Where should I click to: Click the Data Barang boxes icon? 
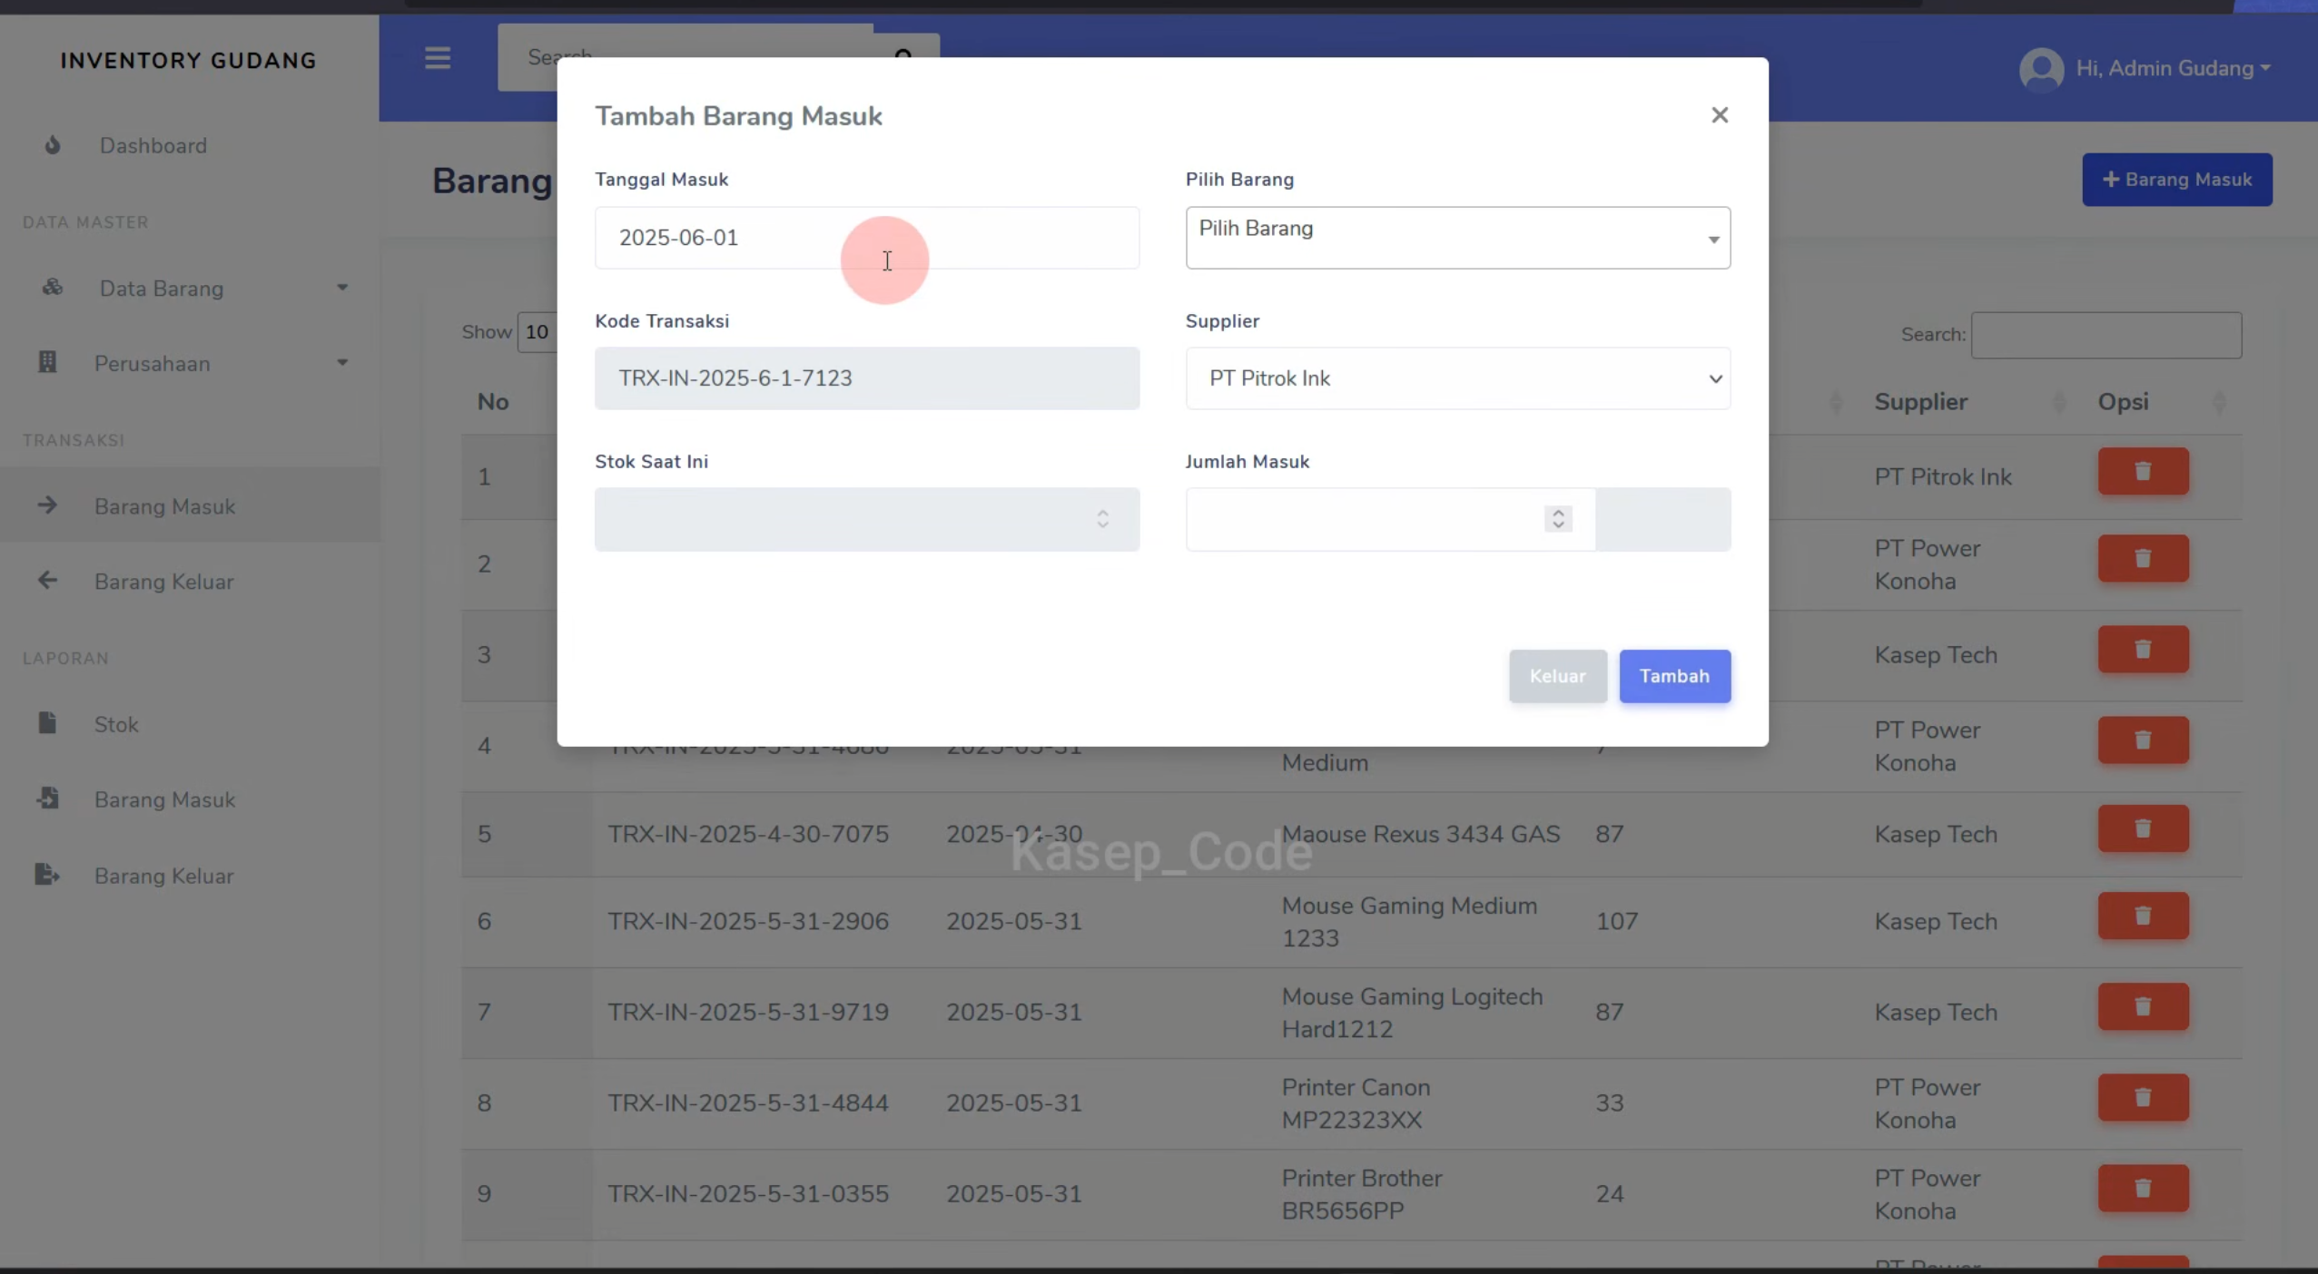pyautogui.click(x=53, y=288)
